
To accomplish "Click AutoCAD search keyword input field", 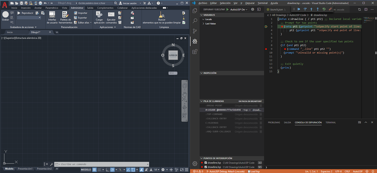I will click(x=95, y=3).
